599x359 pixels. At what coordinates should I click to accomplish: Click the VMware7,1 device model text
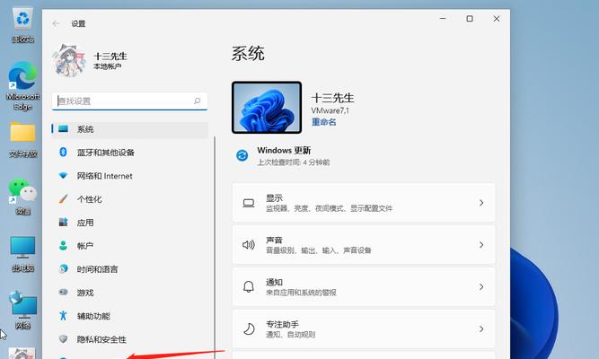point(330,110)
